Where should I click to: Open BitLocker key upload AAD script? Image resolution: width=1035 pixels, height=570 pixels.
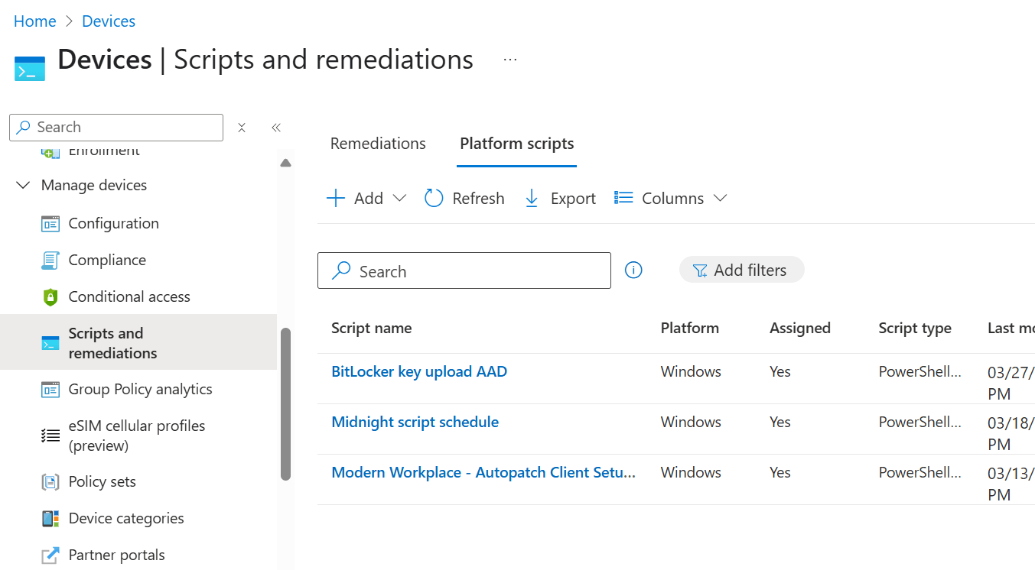coord(419,372)
